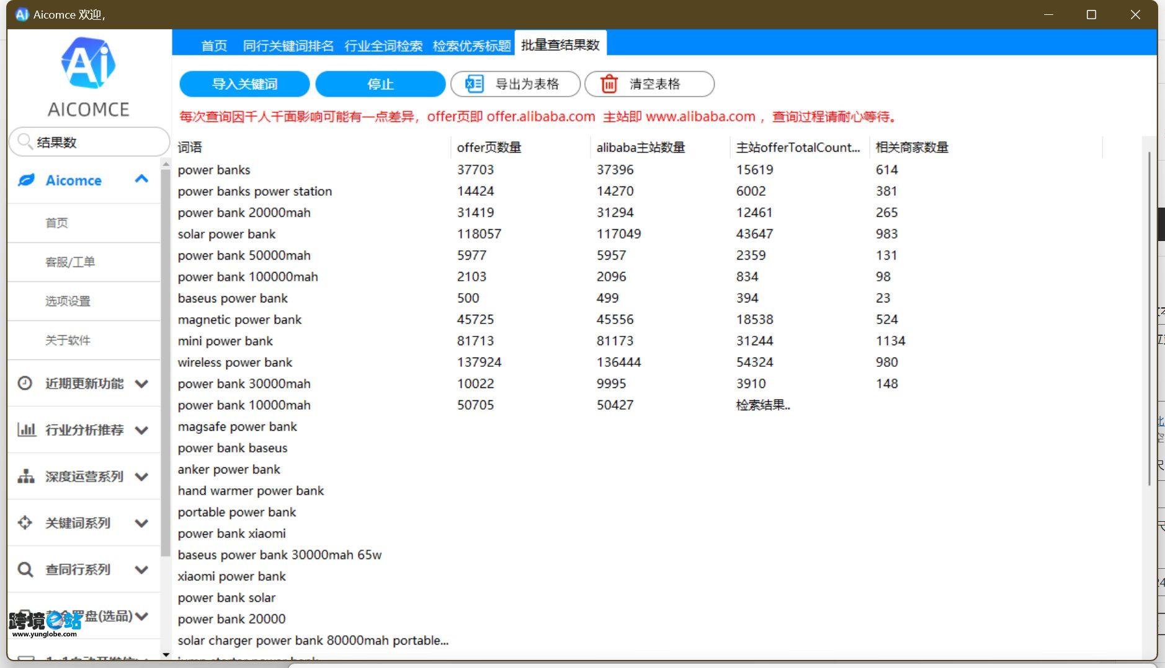Image resolution: width=1165 pixels, height=668 pixels.
Task: Select the 'xiaomi power bank' keyword
Action: (x=231, y=576)
